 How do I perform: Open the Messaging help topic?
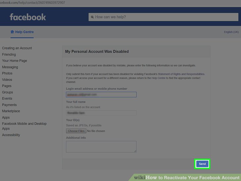10,67
